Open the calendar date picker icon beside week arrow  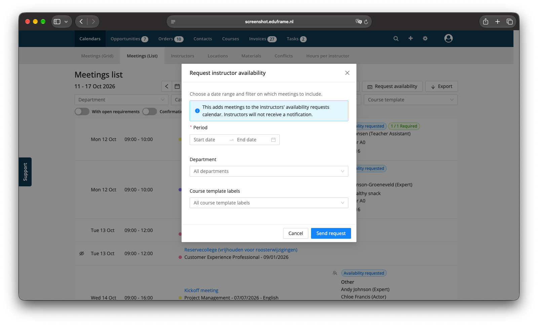coord(177,86)
